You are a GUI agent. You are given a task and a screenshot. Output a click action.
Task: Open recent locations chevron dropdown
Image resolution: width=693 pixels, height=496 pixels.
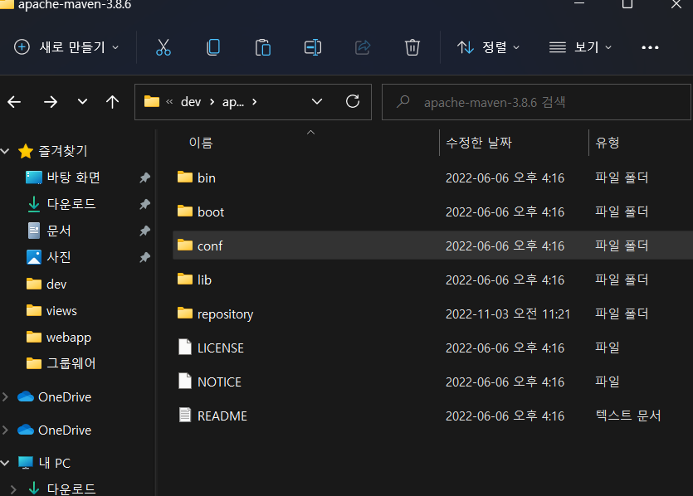[82, 101]
